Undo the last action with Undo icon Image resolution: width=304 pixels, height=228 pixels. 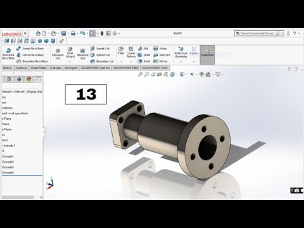pyautogui.click(x=82, y=34)
